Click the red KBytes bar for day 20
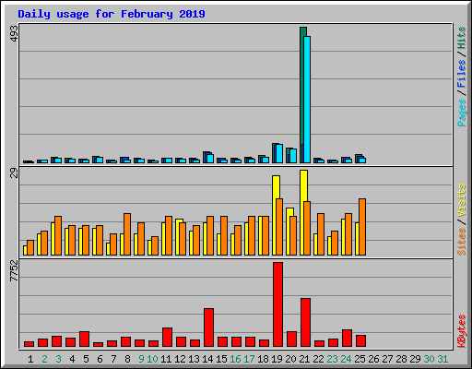472x369 pixels. click(x=292, y=339)
